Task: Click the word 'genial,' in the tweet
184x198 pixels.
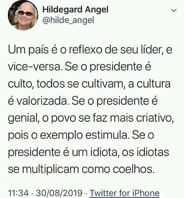Action: [23, 118]
